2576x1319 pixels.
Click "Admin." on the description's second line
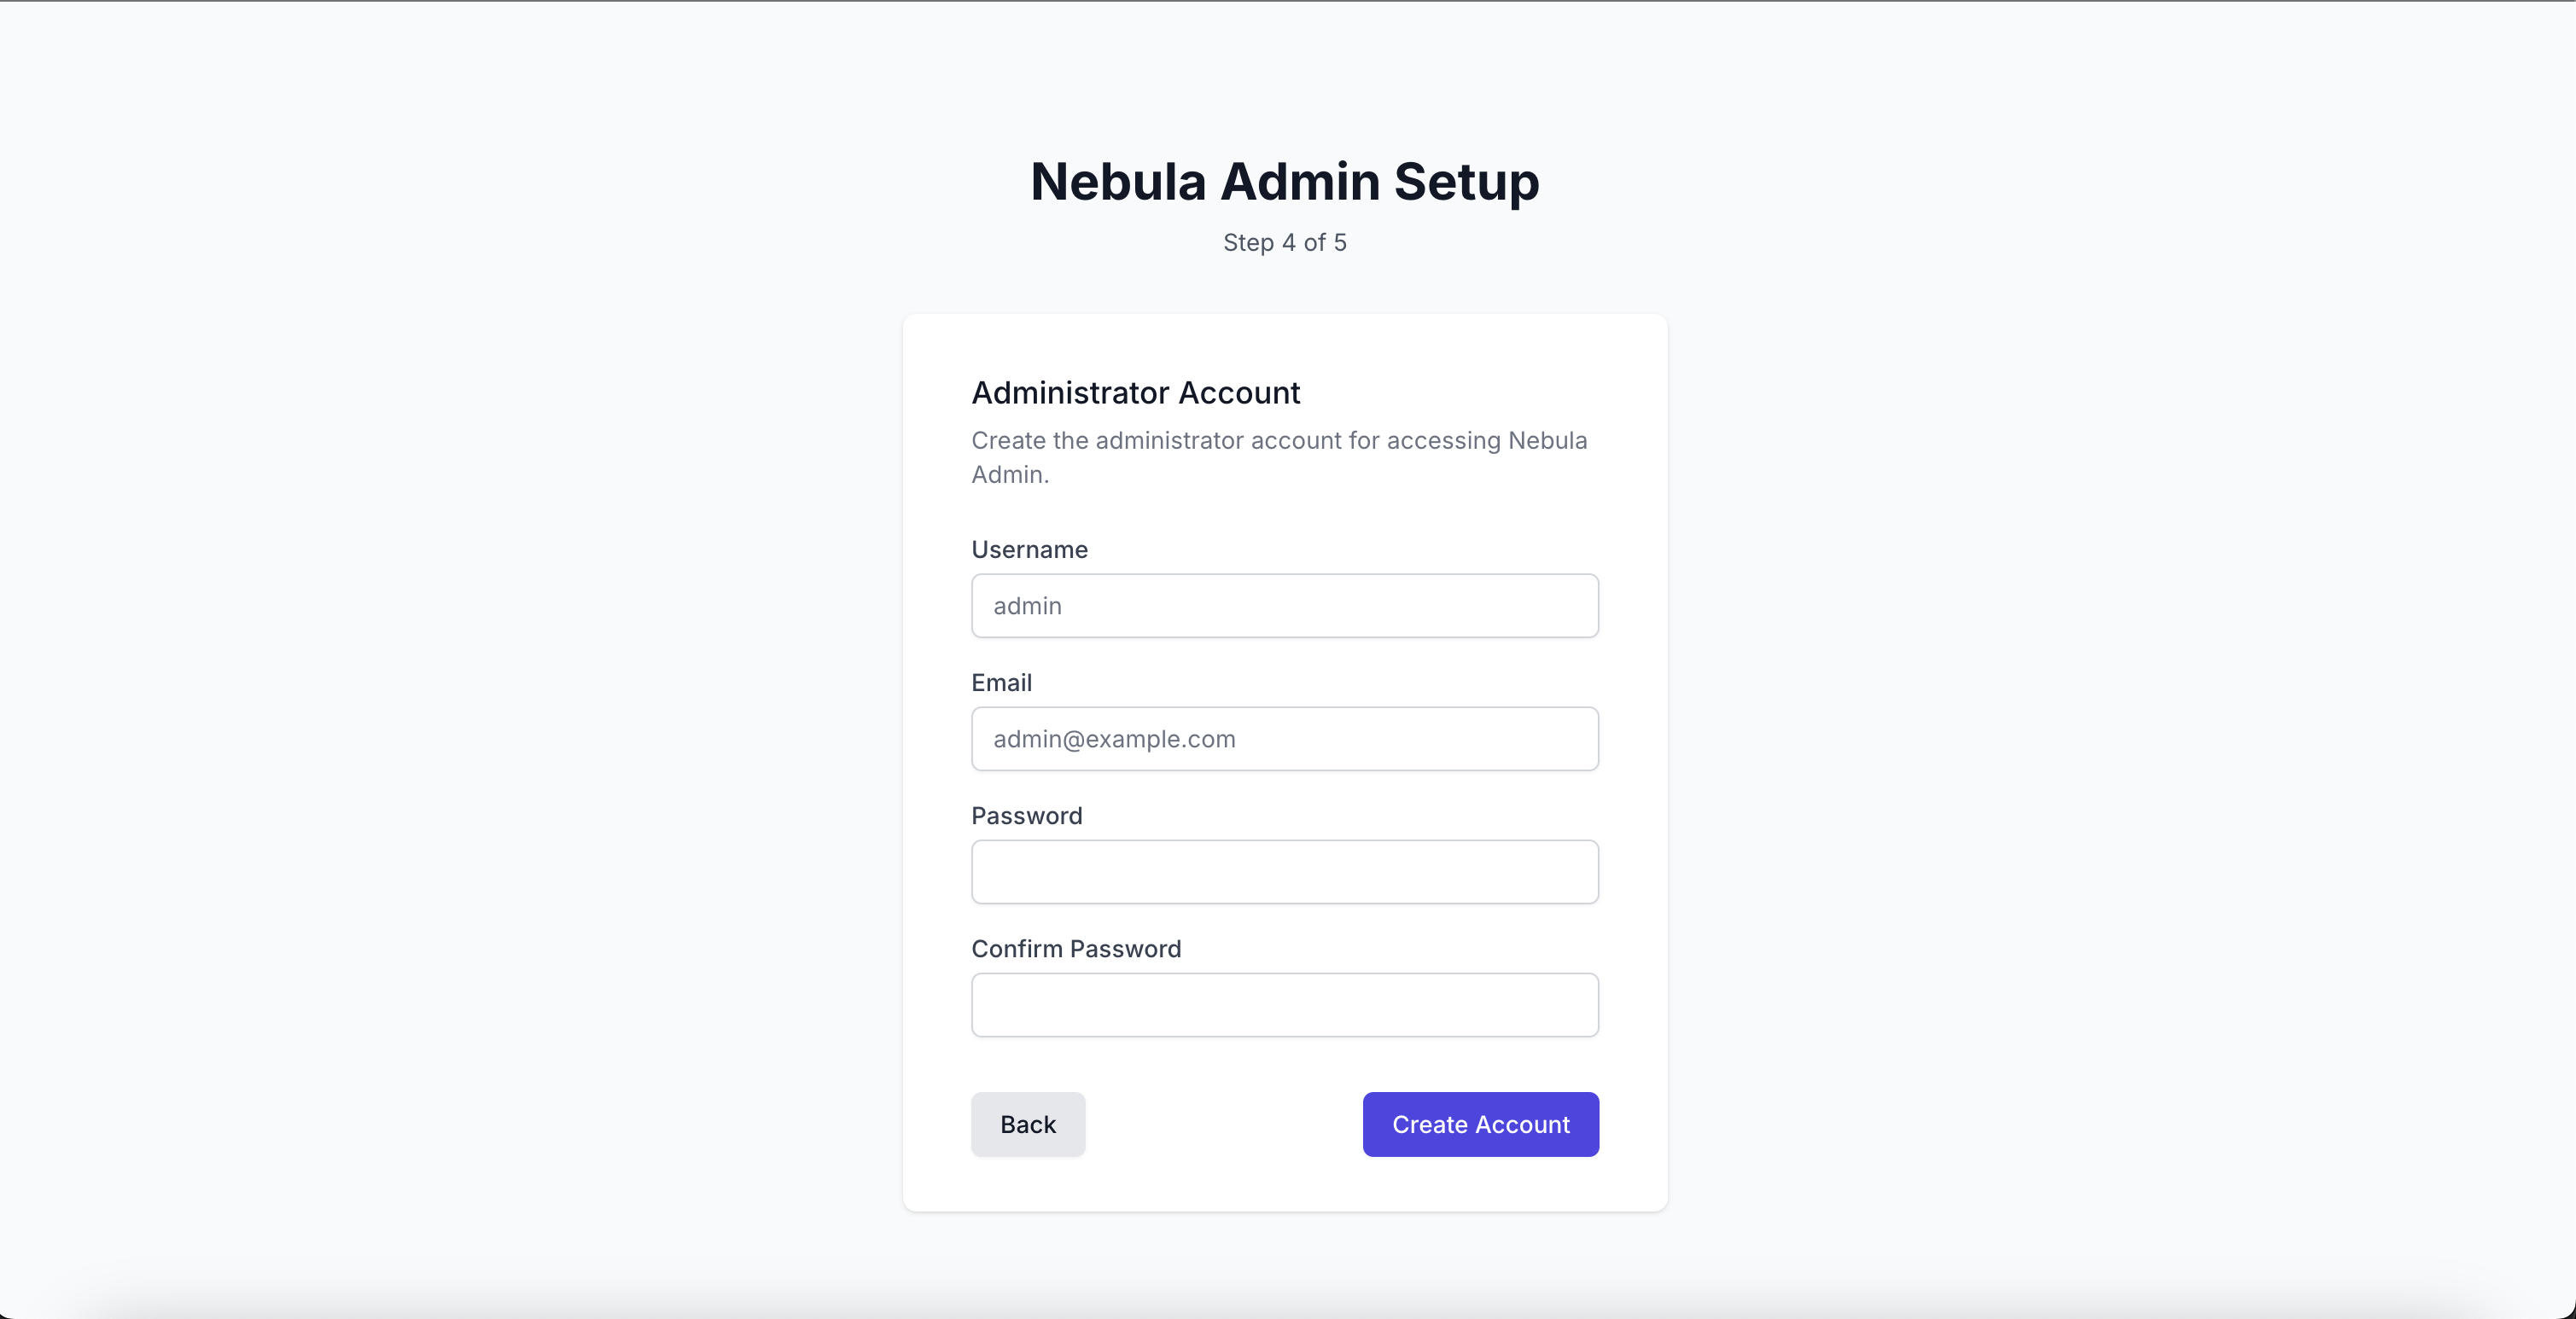(1010, 474)
